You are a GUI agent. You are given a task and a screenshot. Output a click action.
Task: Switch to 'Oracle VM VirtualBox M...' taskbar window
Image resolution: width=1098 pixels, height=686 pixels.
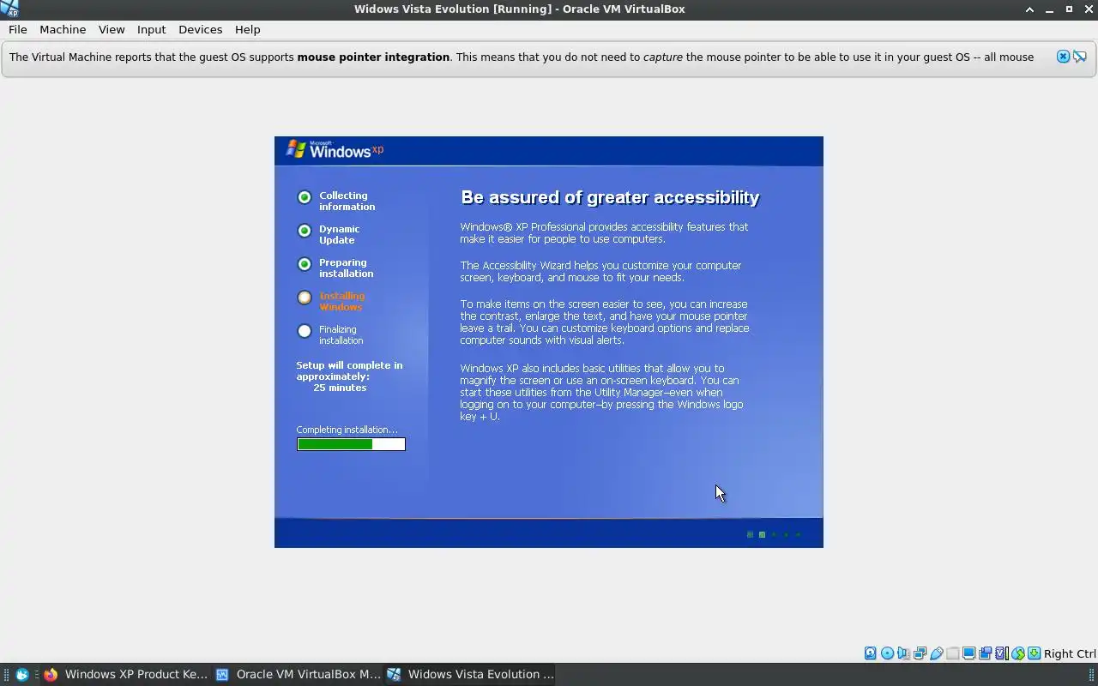[x=297, y=674]
